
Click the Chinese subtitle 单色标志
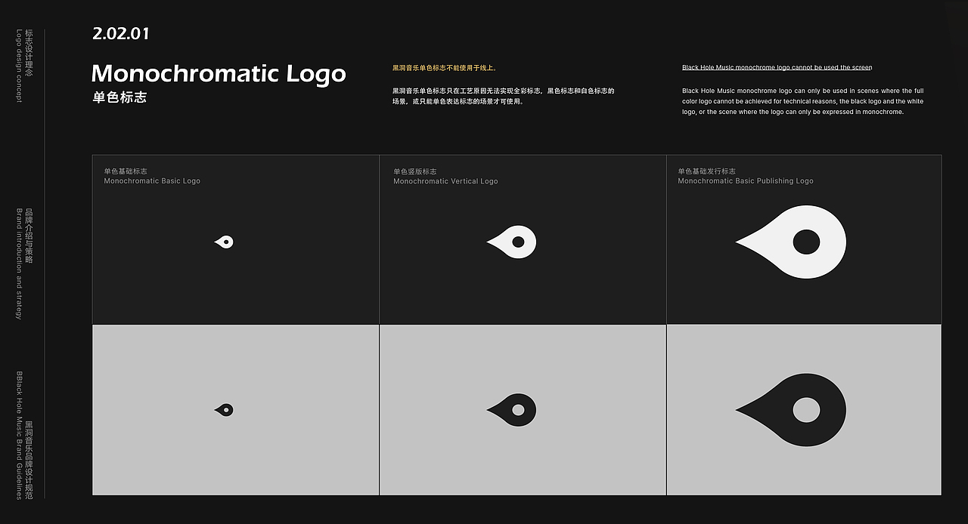click(x=119, y=97)
